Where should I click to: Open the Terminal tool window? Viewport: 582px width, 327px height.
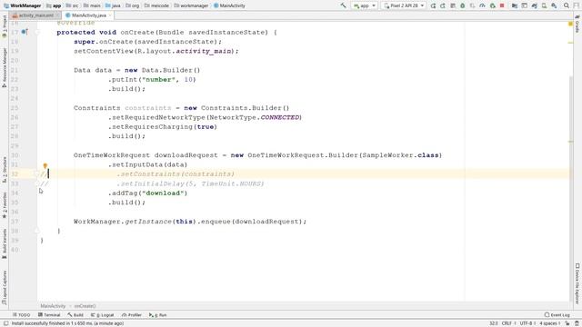point(48,315)
